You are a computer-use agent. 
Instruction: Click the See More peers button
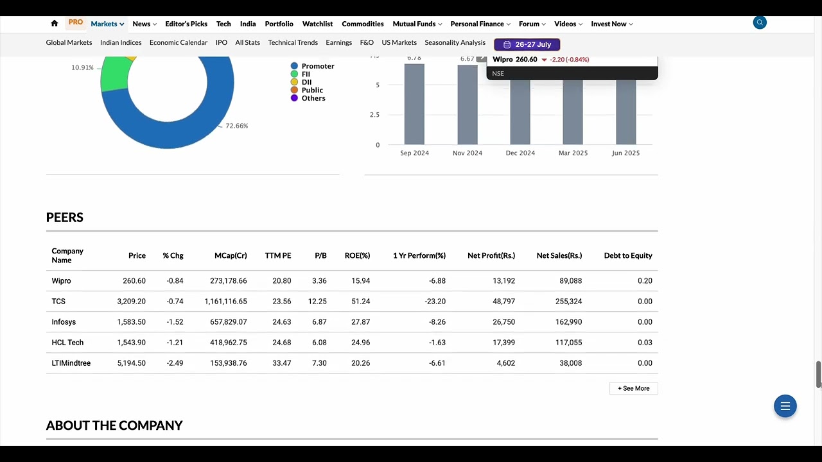click(633, 388)
